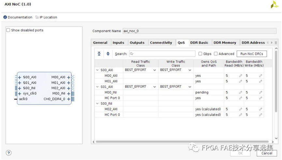Click the vertical scrollbar in QoS panel
282x160 pixels.
(276, 81)
